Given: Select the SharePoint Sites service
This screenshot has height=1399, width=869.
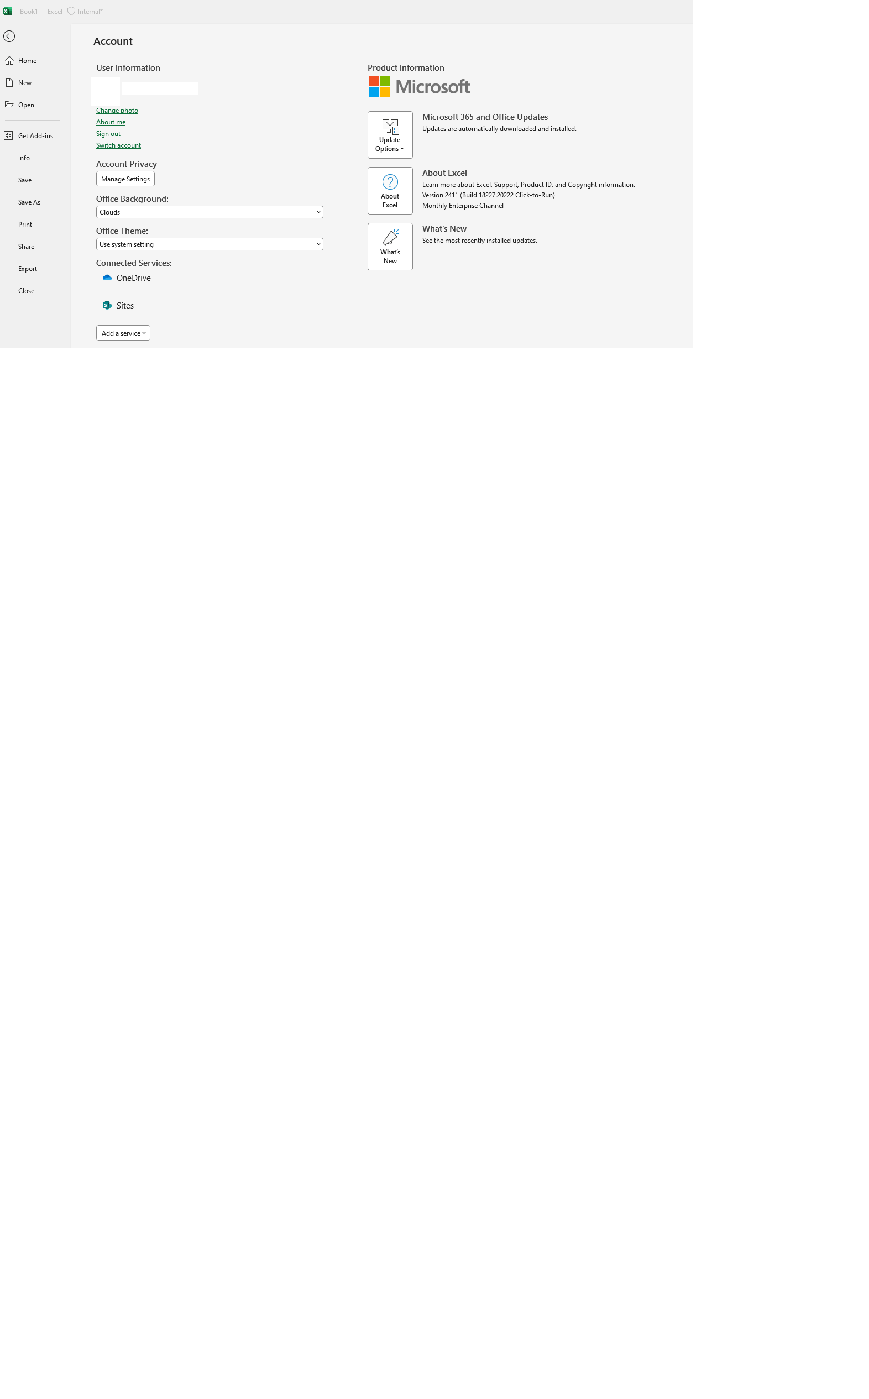Looking at the screenshot, I should click(x=118, y=305).
